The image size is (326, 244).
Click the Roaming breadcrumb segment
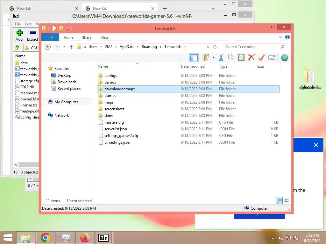[x=149, y=47]
